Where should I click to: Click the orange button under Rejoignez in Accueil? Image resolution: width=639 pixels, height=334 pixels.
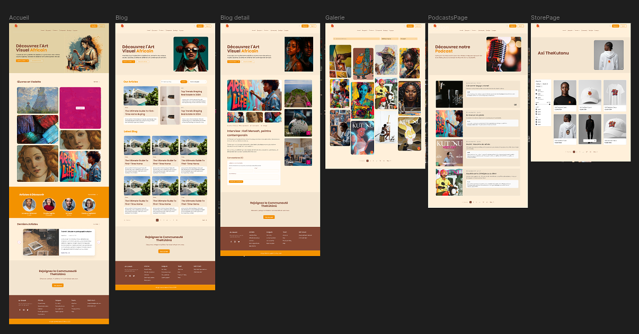click(58, 285)
